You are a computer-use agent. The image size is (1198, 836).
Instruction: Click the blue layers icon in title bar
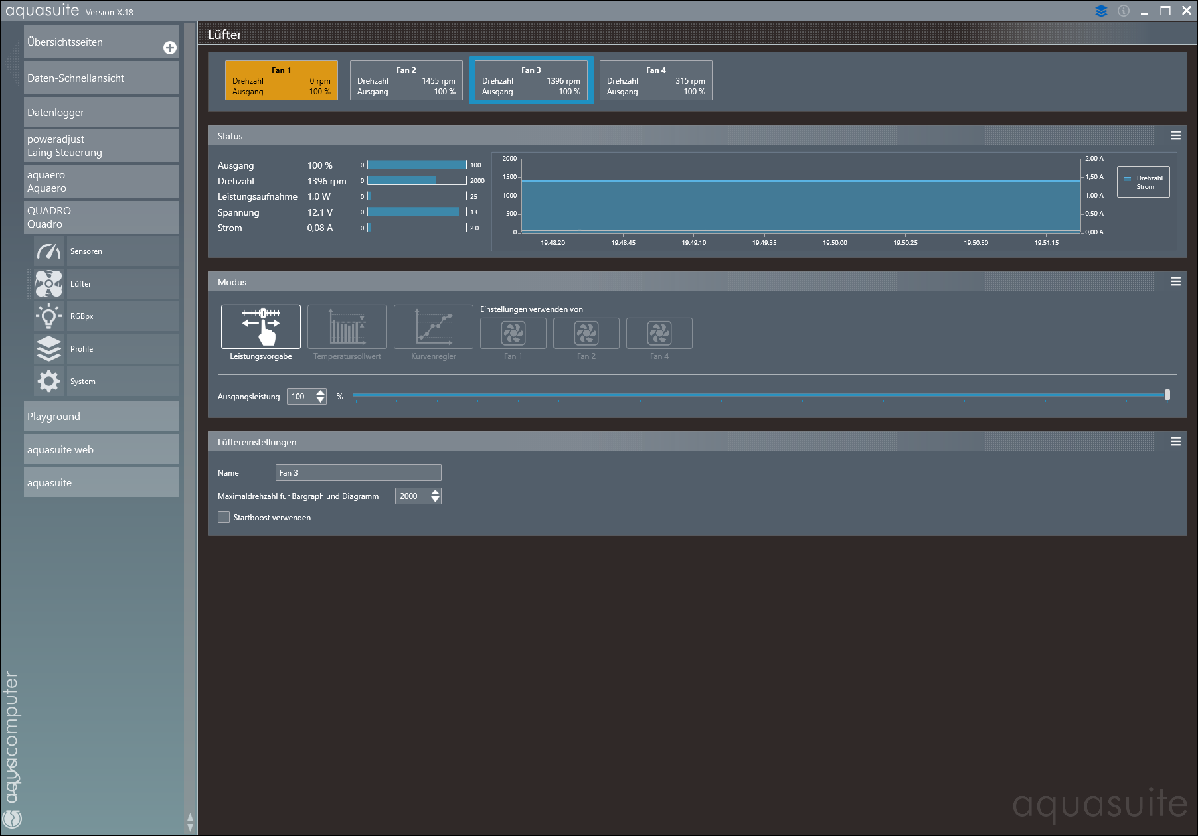pos(1101,11)
